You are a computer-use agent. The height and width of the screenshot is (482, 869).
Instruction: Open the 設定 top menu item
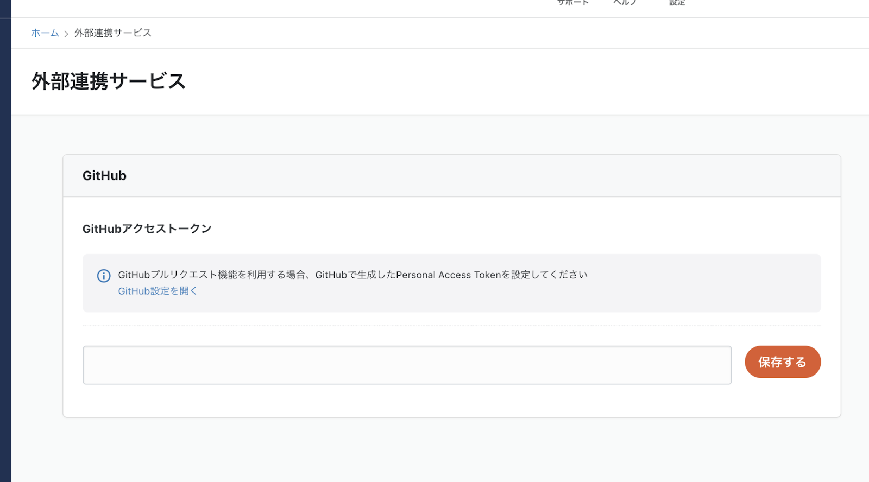tap(677, 3)
